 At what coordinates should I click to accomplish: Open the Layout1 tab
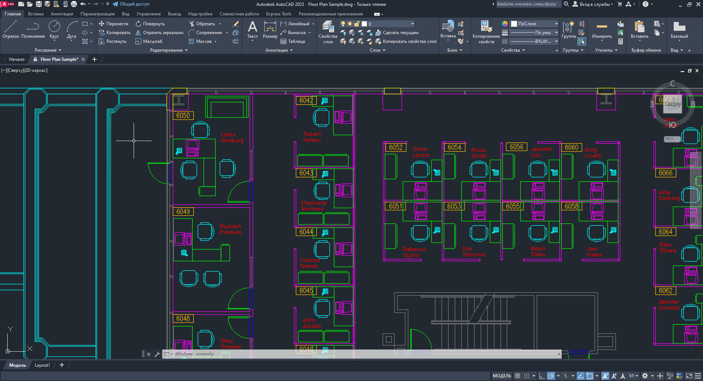coord(42,365)
